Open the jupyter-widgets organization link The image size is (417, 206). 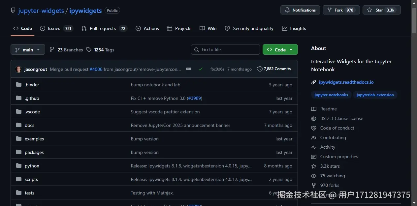tap(41, 11)
